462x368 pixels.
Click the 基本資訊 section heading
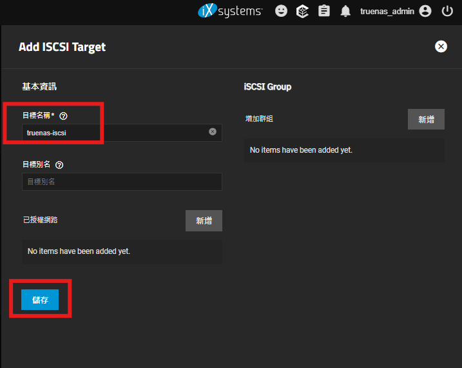(39, 86)
